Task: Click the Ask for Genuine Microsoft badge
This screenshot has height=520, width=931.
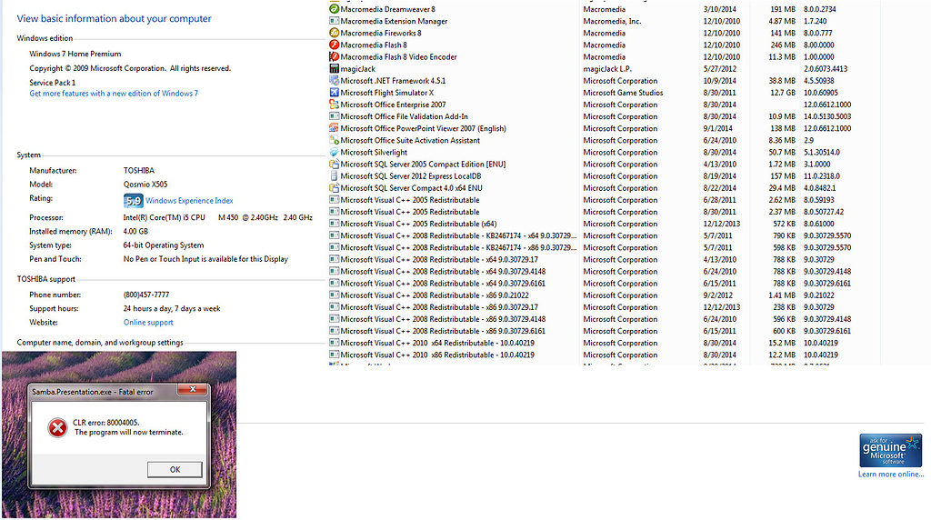Action: pos(891,450)
